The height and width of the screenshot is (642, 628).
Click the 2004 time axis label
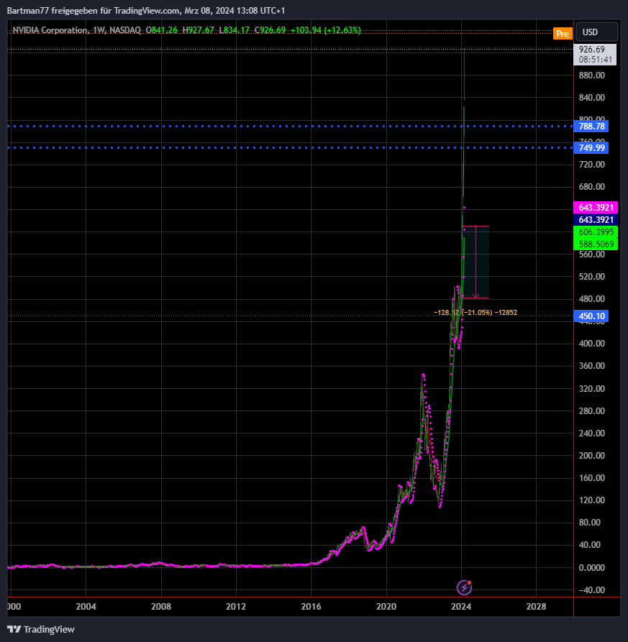point(86,607)
